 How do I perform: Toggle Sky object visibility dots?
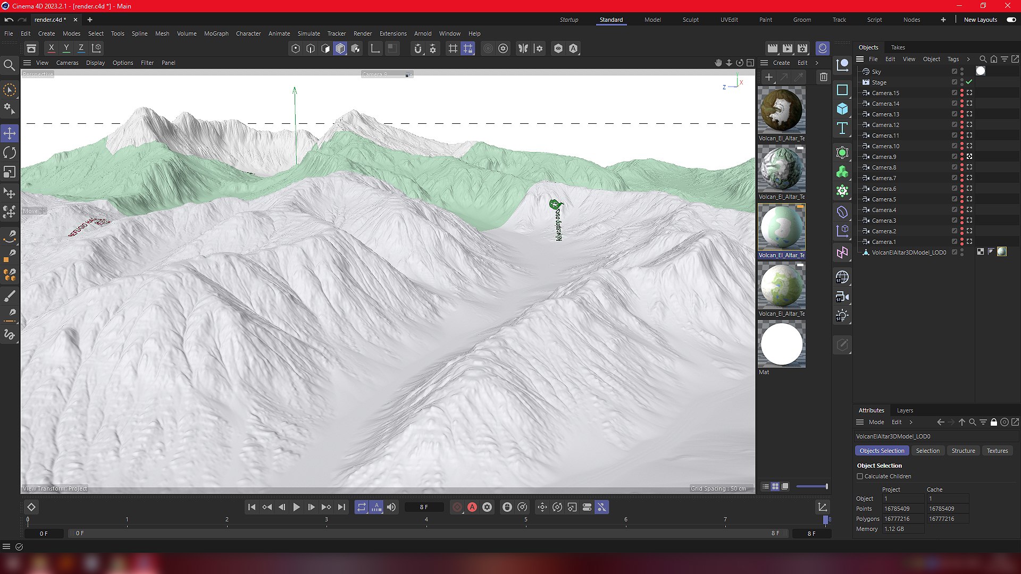coord(962,72)
